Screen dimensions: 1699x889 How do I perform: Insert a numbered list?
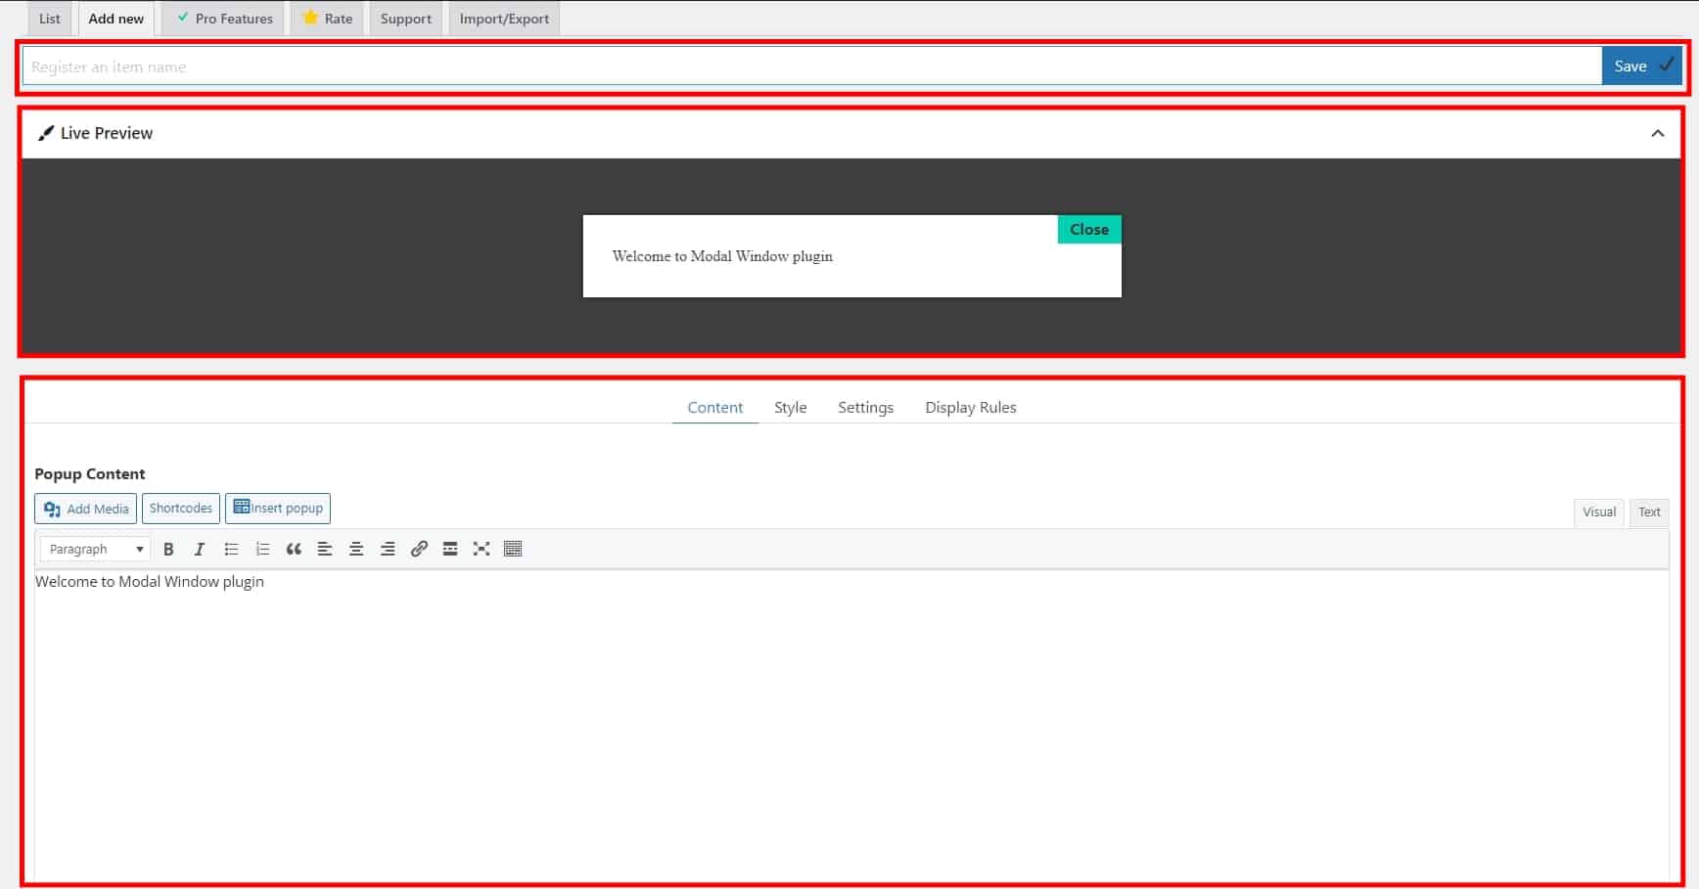(262, 549)
